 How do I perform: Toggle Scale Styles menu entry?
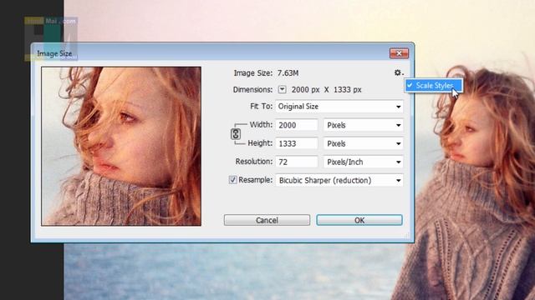point(434,85)
